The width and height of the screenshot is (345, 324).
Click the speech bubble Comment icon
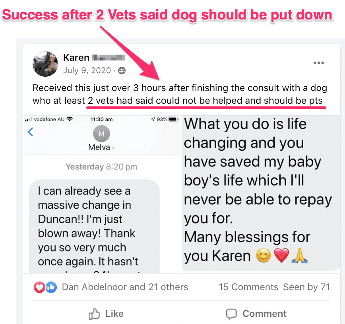click(231, 314)
